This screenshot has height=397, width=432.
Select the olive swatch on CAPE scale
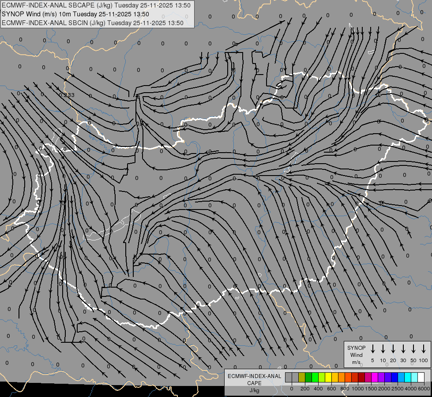302,378
